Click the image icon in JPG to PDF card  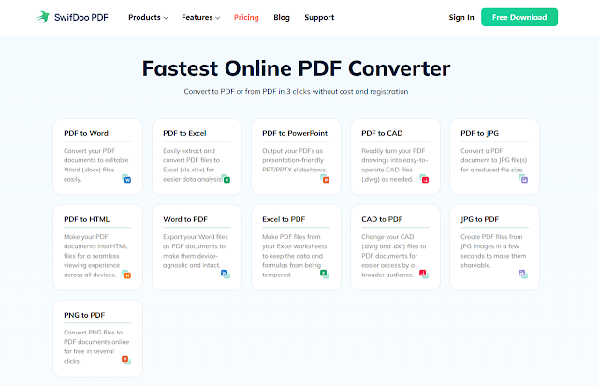pos(523,274)
